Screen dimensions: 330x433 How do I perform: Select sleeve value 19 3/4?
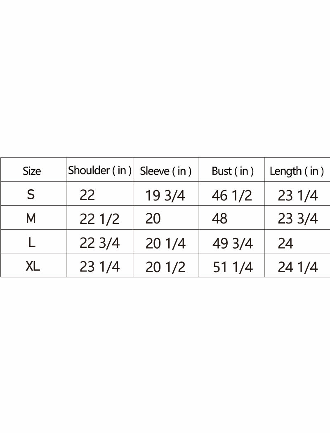pyautogui.click(x=165, y=195)
